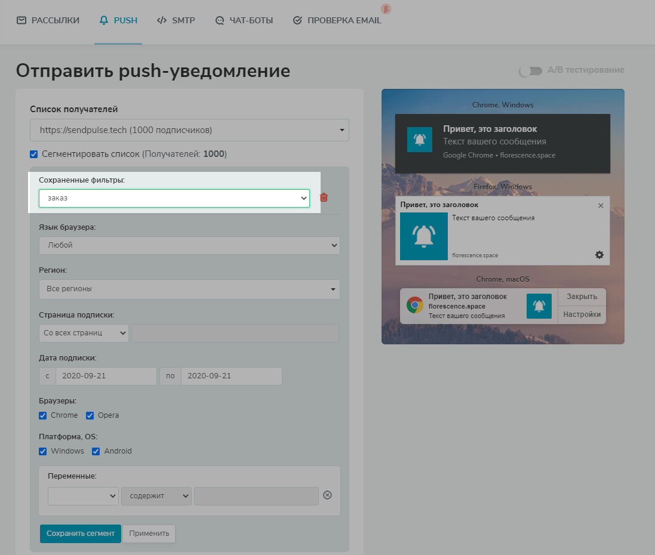Open the Сохраненные фильтры dropdown
The image size is (655, 555).
coord(174,198)
